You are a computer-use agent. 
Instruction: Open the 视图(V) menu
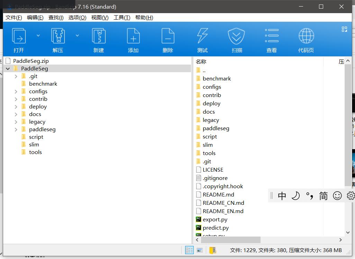[100, 17]
